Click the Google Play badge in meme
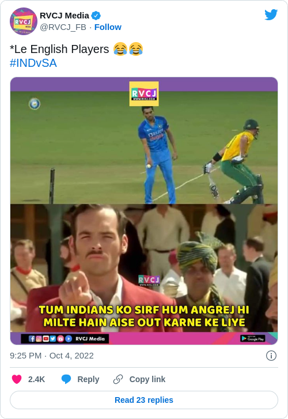This screenshot has height=419, width=288. click(252, 338)
